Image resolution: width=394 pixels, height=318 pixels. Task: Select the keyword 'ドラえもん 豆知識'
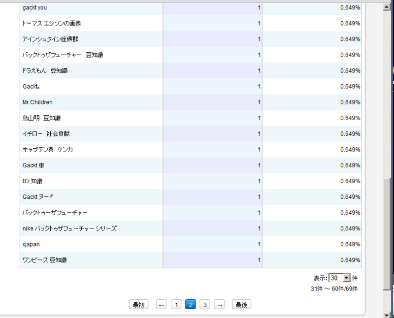point(45,71)
